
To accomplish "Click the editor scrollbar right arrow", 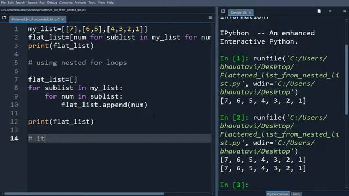I will (x=213, y=194).
